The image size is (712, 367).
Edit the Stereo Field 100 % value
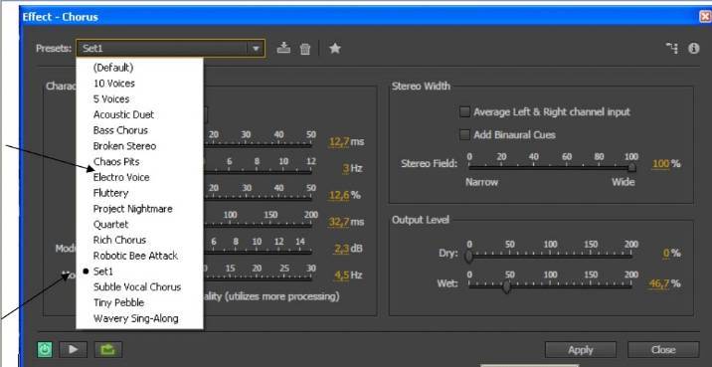[660, 164]
